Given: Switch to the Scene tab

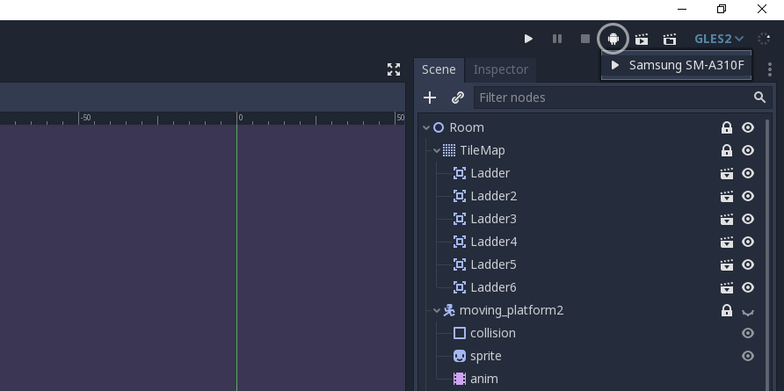Looking at the screenshot, I should pyautogui.click(x=439, y=69).
